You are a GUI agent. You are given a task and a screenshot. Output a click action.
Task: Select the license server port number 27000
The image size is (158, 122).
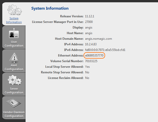[89, 22]
